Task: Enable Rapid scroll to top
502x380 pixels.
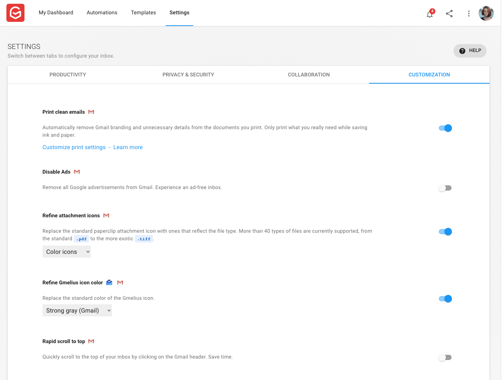Action: tap(445, 357)
